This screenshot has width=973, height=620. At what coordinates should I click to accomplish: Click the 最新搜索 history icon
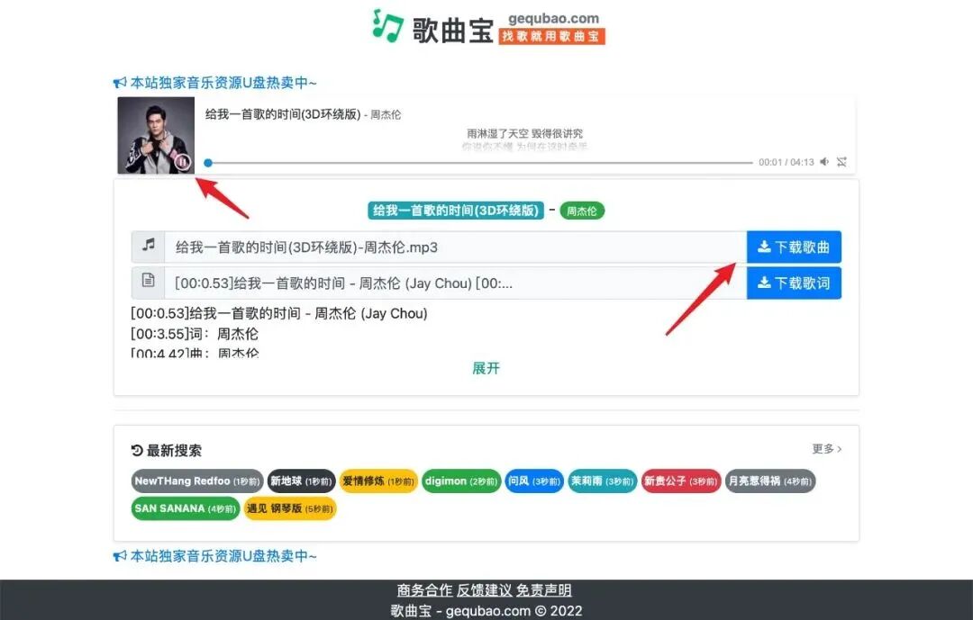click(x=137, y=450)
